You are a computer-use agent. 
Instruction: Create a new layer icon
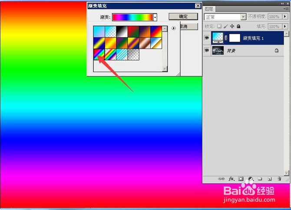(270, 179)
